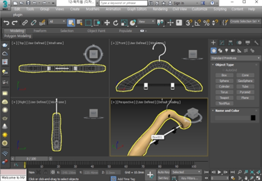This screenshot has width=262, height=181.
Task: Open the Rendering menu
Action: [x=160, y=9]
